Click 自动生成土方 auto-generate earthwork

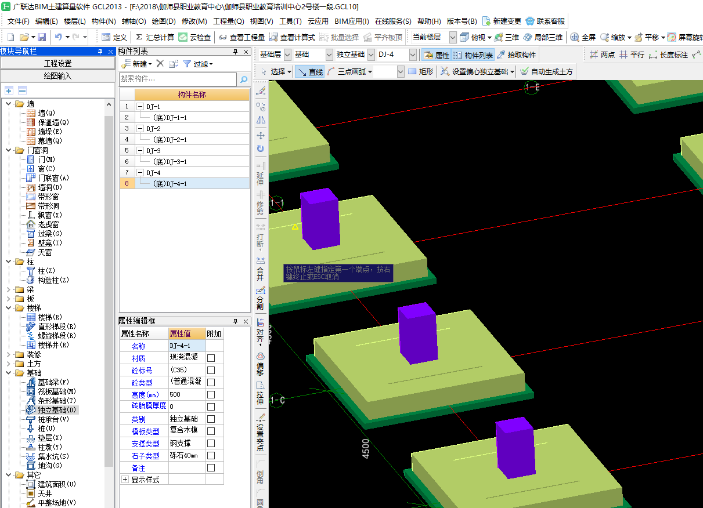[546, 72]
